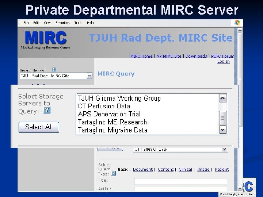Switch to the Content query type

point(165,169)
